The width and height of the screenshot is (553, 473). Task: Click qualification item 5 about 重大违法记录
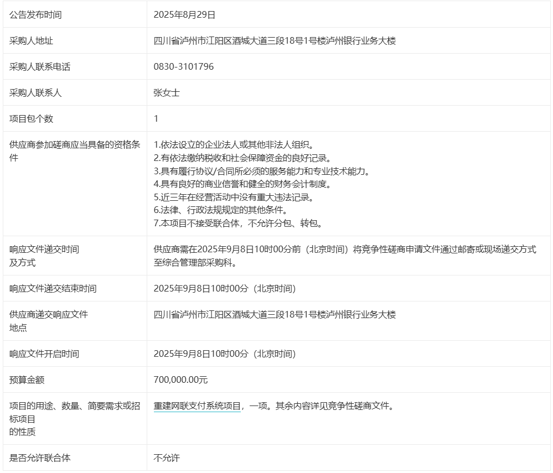pyautogui.click(x=241, y=197)
